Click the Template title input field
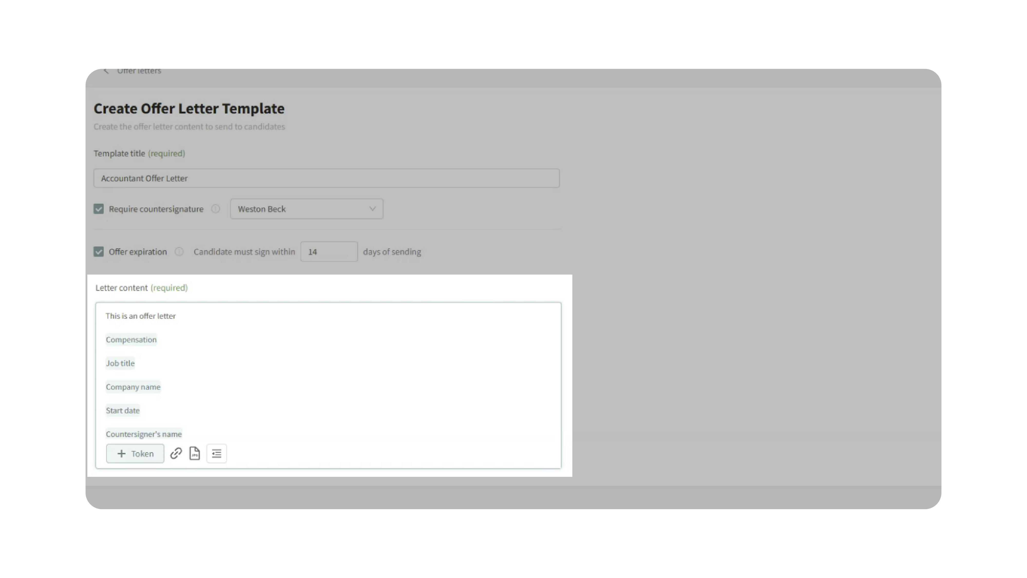 (327, 178)
